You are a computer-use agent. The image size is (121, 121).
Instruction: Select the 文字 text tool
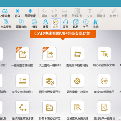[x=90, y=13]
